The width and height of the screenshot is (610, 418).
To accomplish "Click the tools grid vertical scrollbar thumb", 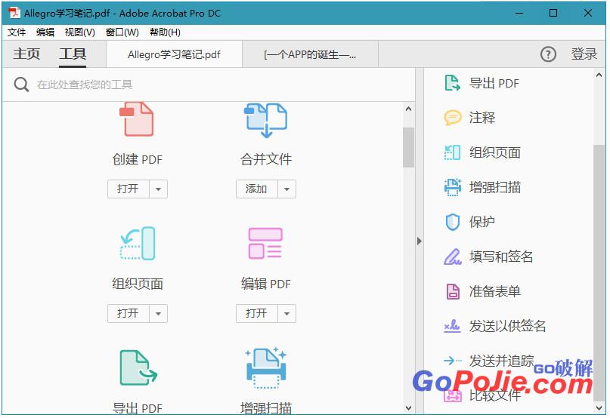I will pyautogui.click(x=408, y=147).
